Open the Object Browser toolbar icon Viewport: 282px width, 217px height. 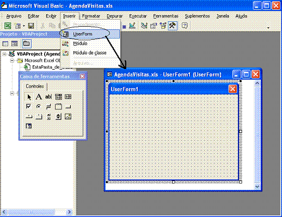click(x=163, y=26)
